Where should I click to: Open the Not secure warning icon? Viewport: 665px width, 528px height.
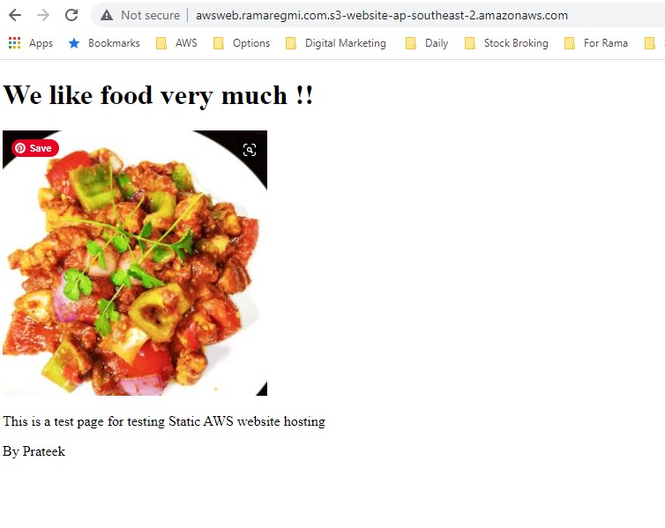point(107,16)
